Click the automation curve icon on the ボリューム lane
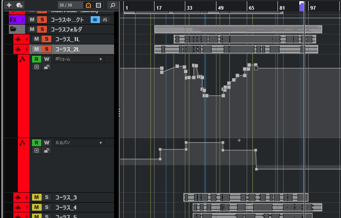This screenshot has height=218, width=341. click(22, 59)
